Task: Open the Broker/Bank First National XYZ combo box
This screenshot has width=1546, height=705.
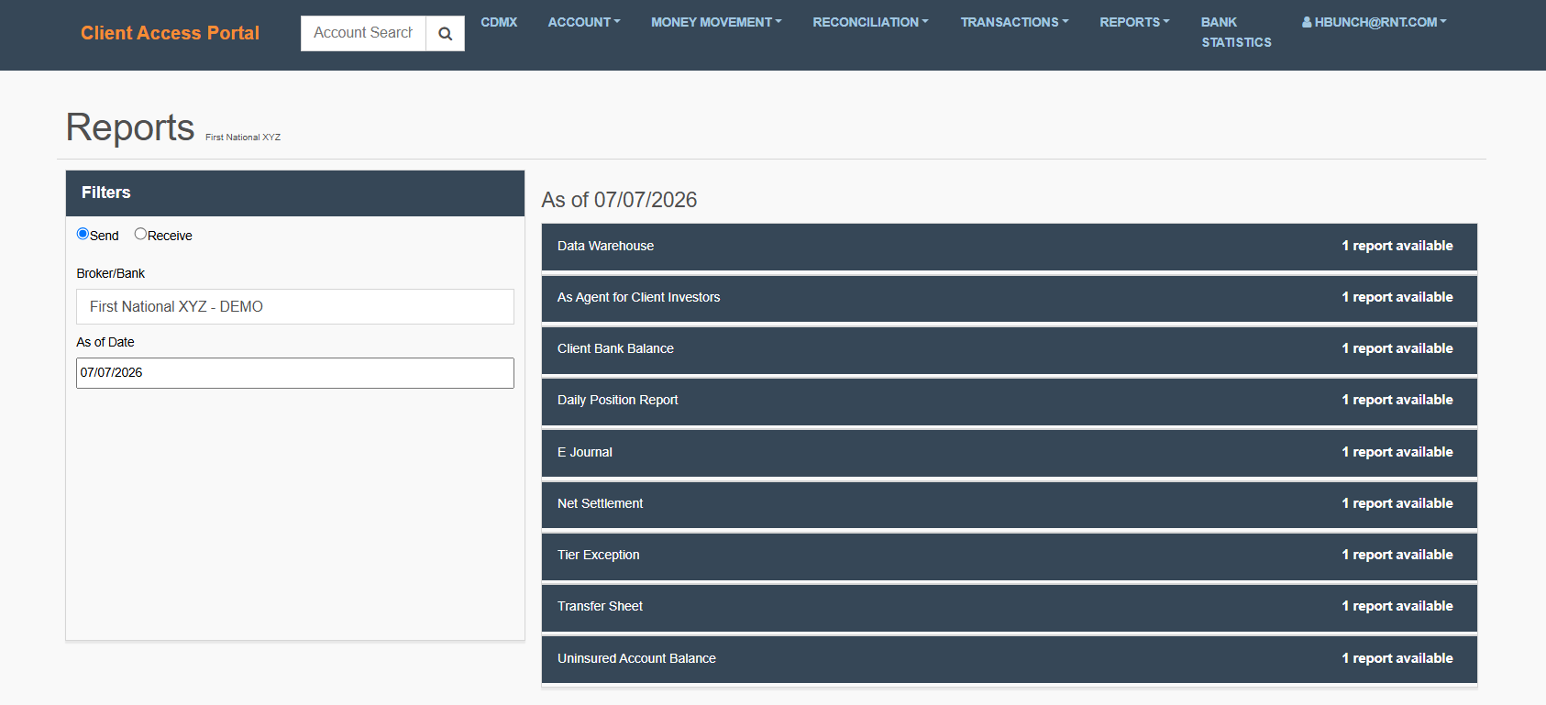Action: point(295,307)
